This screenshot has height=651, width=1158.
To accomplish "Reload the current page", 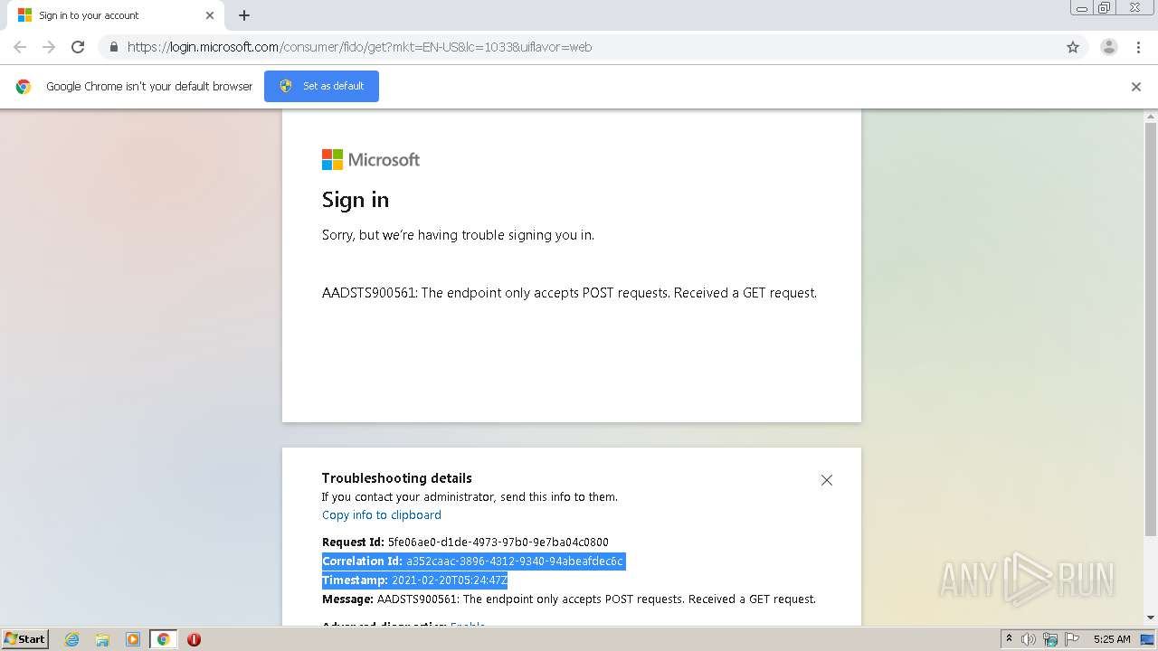I will click(78, 47).
